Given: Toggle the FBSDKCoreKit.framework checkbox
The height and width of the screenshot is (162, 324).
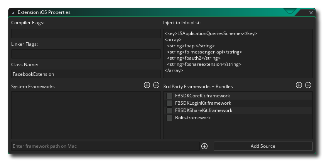Looking at the screenshot, I should (x=169, y=96).
